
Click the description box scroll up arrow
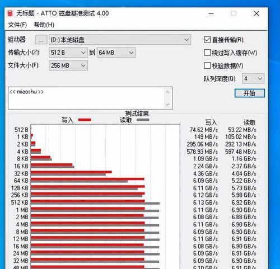point(167,92)
